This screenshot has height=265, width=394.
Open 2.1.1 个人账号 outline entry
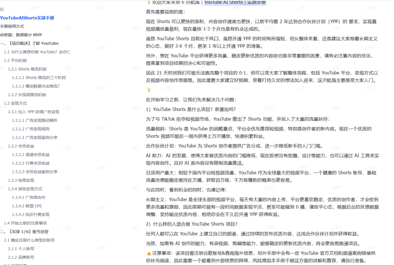(21, 249)
